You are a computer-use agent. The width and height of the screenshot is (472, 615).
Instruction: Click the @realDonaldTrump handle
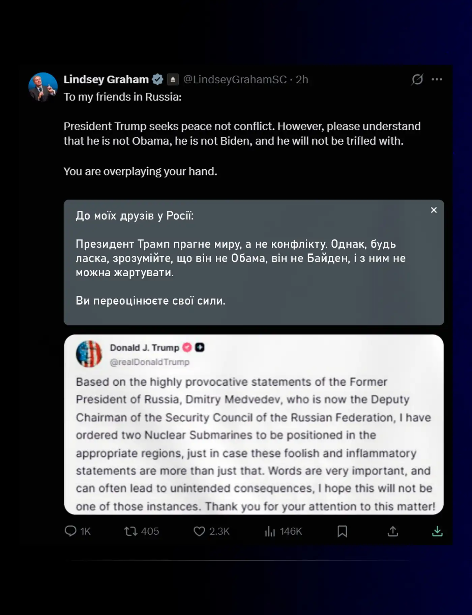[150, 362]
